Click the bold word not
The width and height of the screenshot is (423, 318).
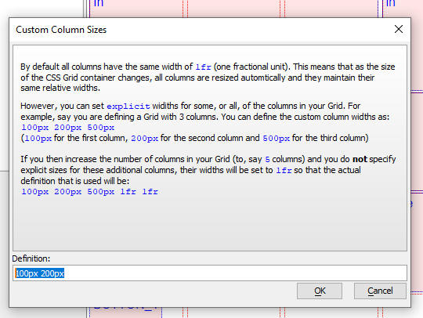(x=360, y=159)
